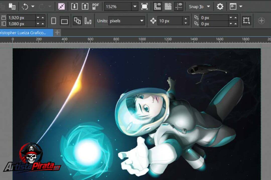Decrease nudge distance with down arrow
271x180 pixels.
[x=186, y=23]
